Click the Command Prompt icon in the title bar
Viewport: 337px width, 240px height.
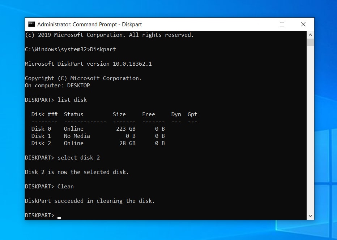[x=32, y=24]
